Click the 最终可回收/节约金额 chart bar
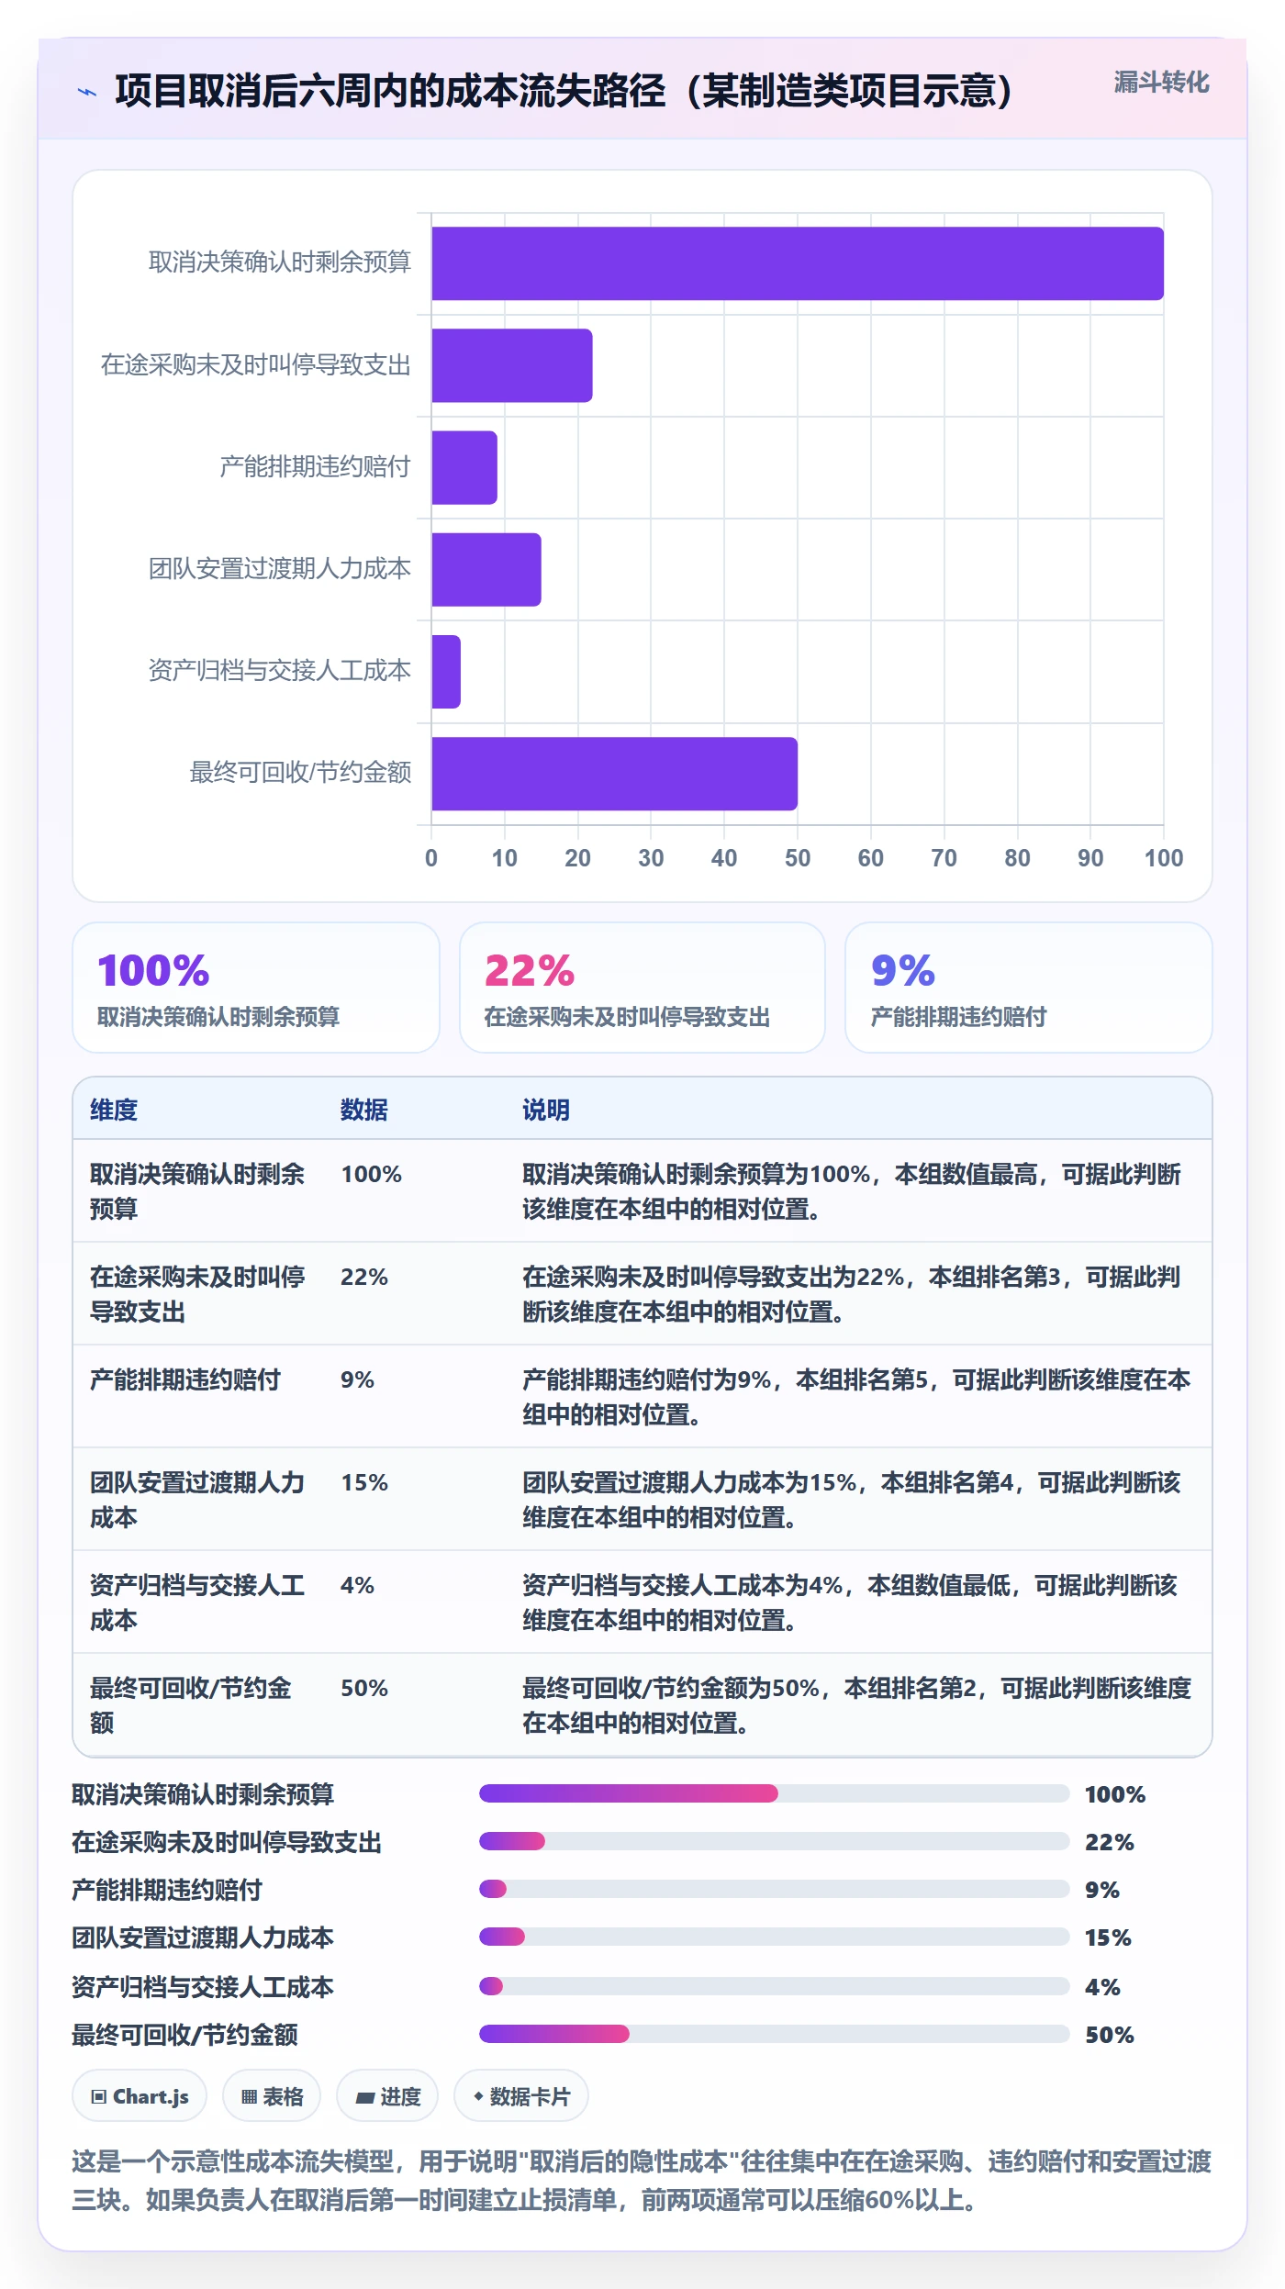The height and width of the screenshot is (2289, 1285). 614,773
